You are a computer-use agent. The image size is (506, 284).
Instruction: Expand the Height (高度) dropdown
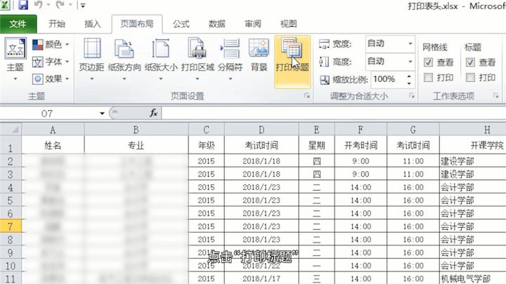[410, 61]
